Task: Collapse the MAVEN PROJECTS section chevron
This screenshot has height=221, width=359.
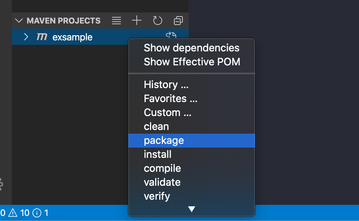Action: (x=18, y=21)
